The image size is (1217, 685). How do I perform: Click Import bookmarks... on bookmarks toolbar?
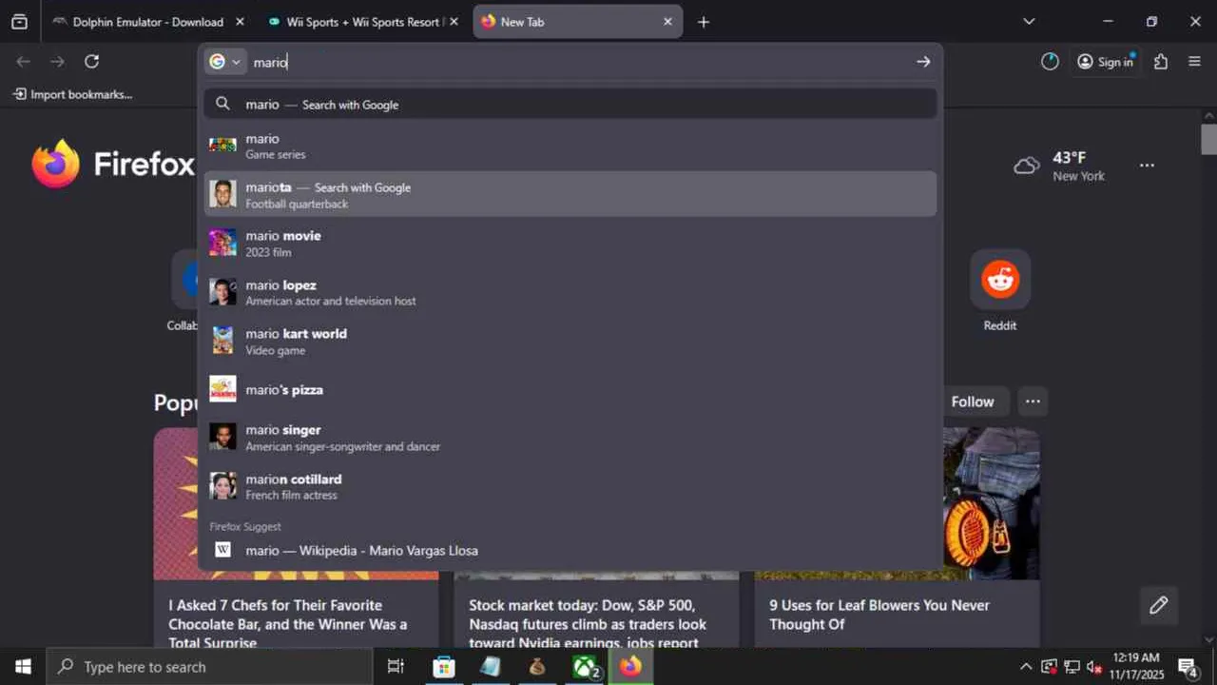[72, 94]
